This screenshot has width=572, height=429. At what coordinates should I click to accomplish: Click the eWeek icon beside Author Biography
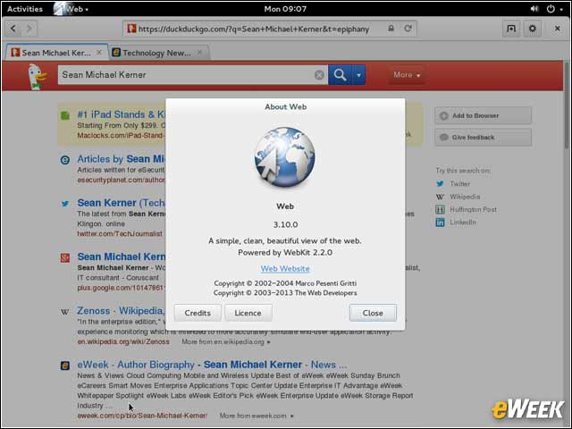pos(65,366)
